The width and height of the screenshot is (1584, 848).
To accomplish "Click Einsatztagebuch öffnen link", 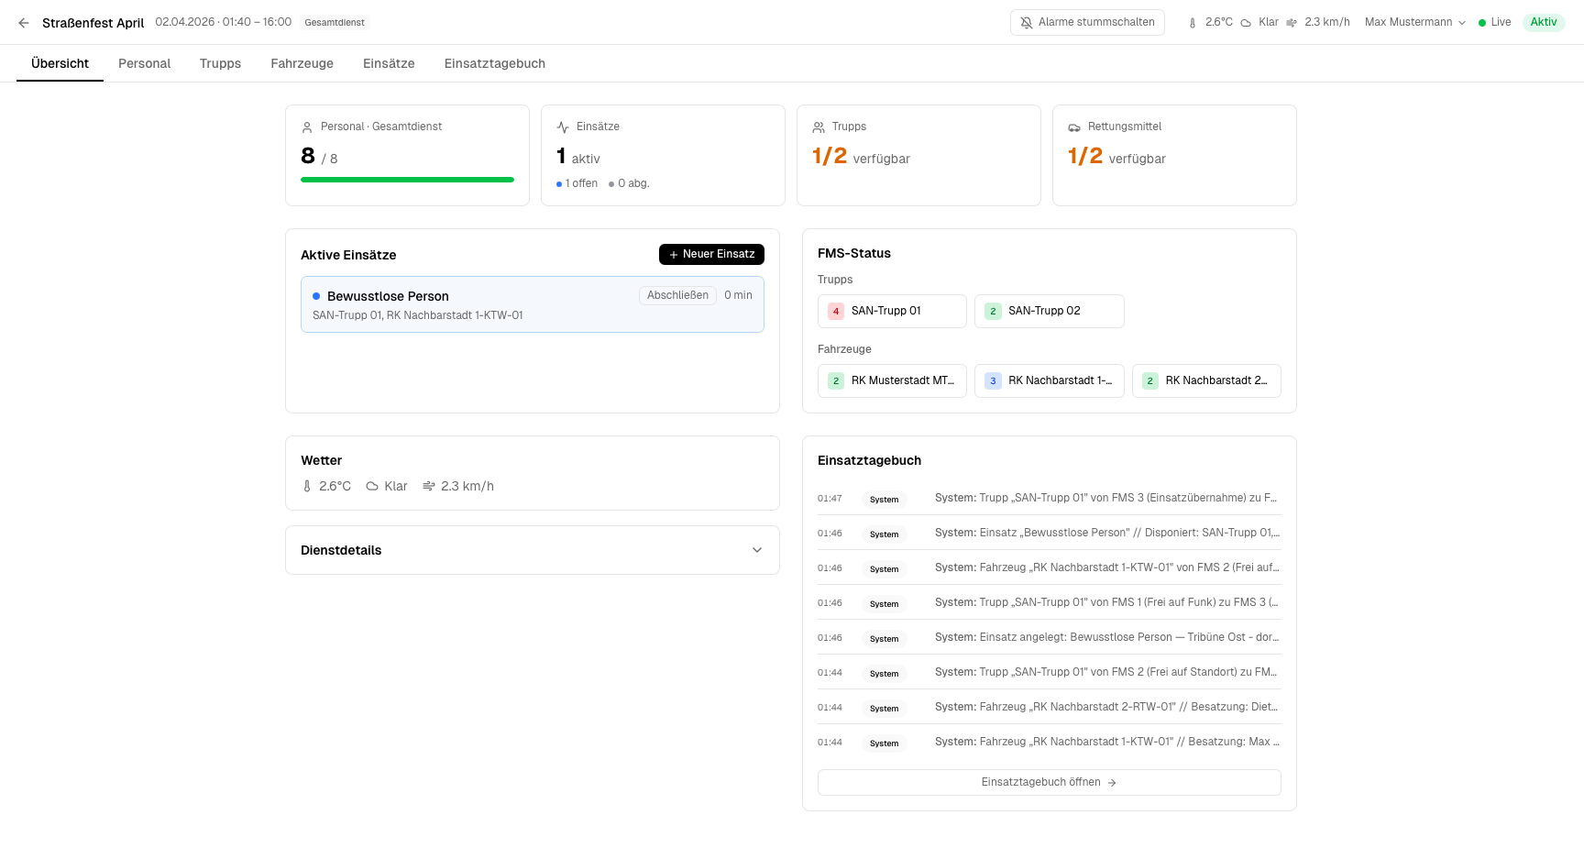I will coord(1049,783).
